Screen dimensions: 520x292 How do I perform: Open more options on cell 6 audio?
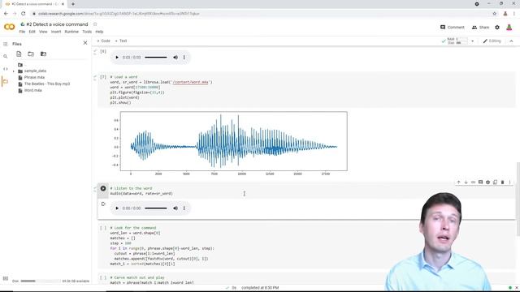point(184,58)
